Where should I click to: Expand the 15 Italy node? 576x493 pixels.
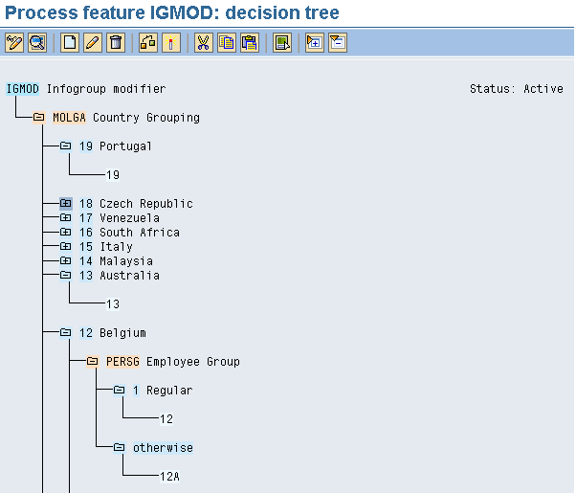pyautogui.click(x=66, y=246)
